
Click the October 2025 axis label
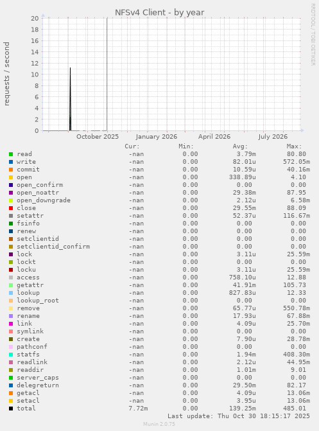click(98, 137)
